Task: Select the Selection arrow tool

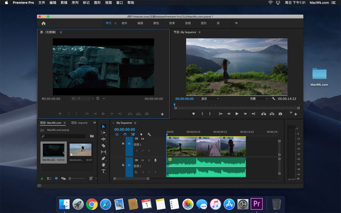Action: [103, 127]
